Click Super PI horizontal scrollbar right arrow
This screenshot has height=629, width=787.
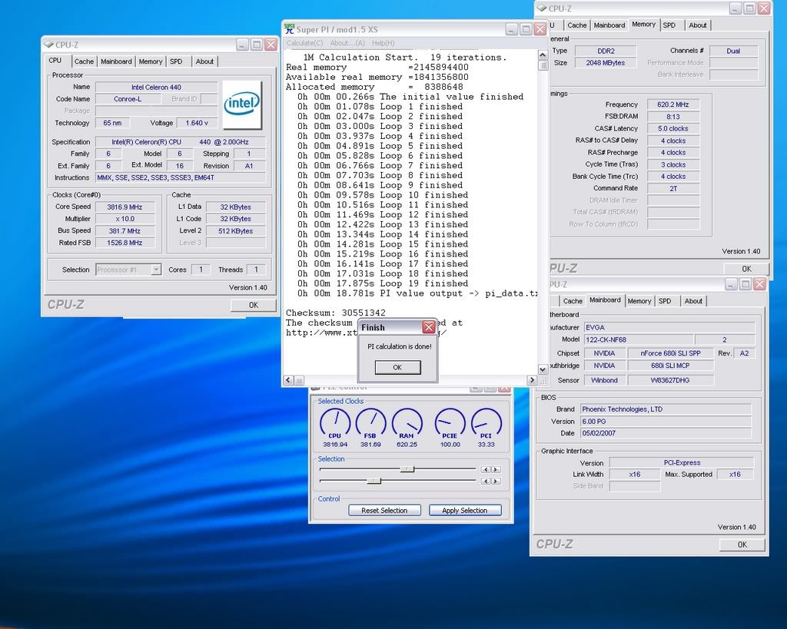(533, 380)
